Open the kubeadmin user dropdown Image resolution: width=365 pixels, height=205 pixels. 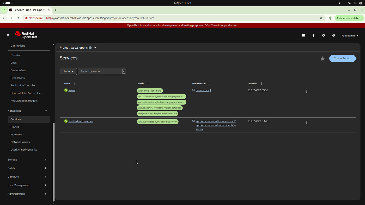coord(350,36)
